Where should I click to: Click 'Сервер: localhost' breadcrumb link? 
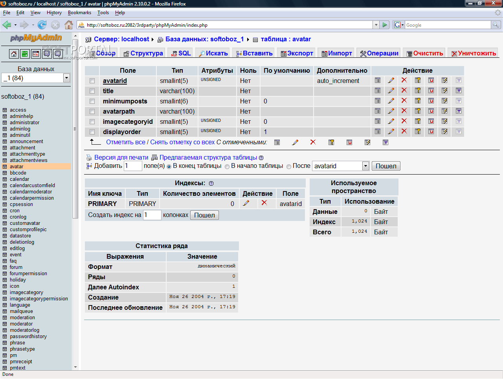coord(121,39)
